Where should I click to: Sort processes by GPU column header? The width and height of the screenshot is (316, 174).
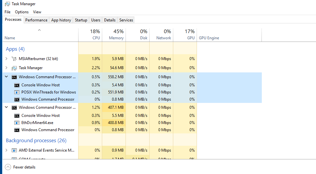click(185, 35)
